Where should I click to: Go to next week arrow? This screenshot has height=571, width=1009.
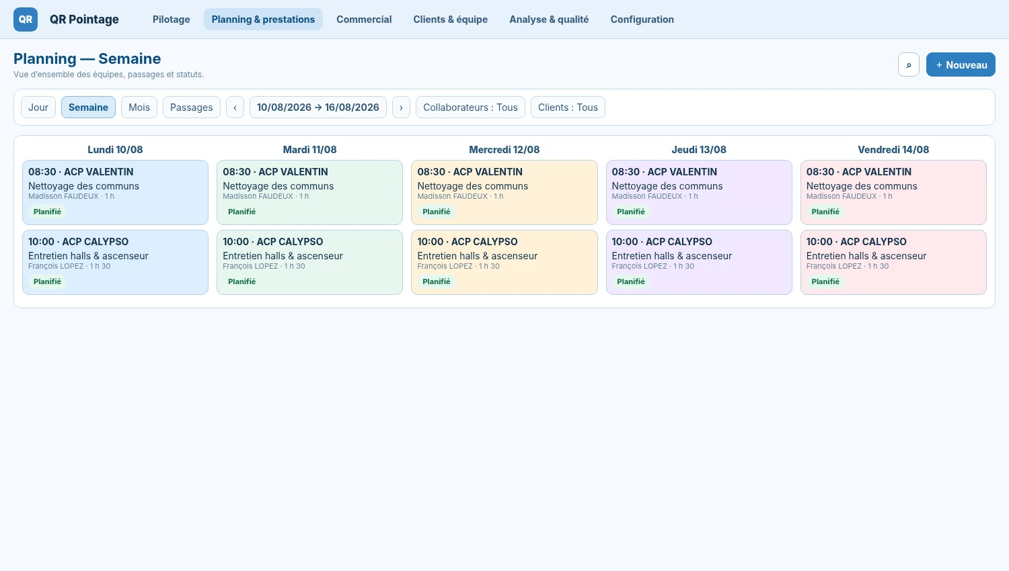401,107
